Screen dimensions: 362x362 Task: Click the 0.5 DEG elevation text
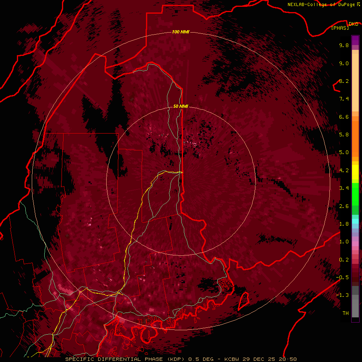pyautogui.click(x=201, y=359)
